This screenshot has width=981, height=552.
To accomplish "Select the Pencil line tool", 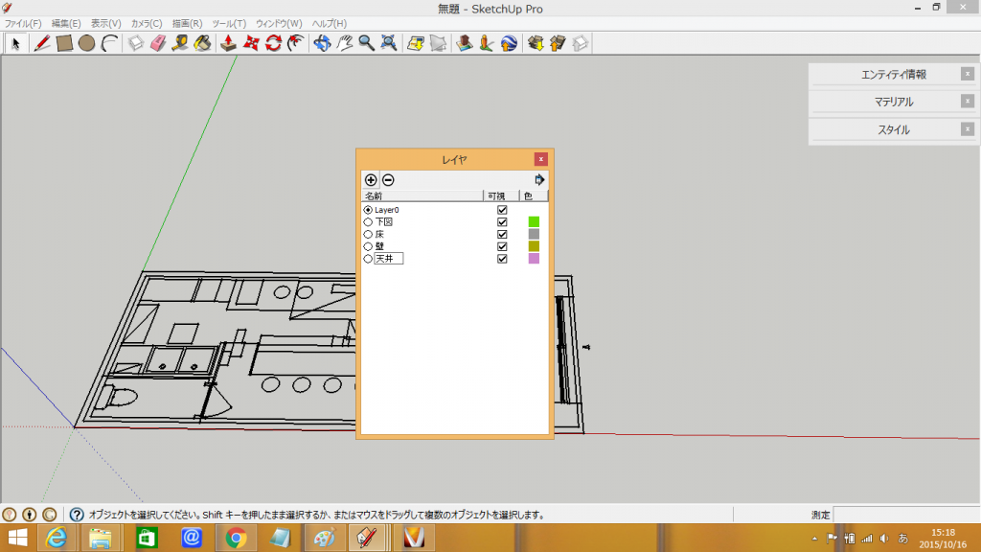I will point(42,43).
